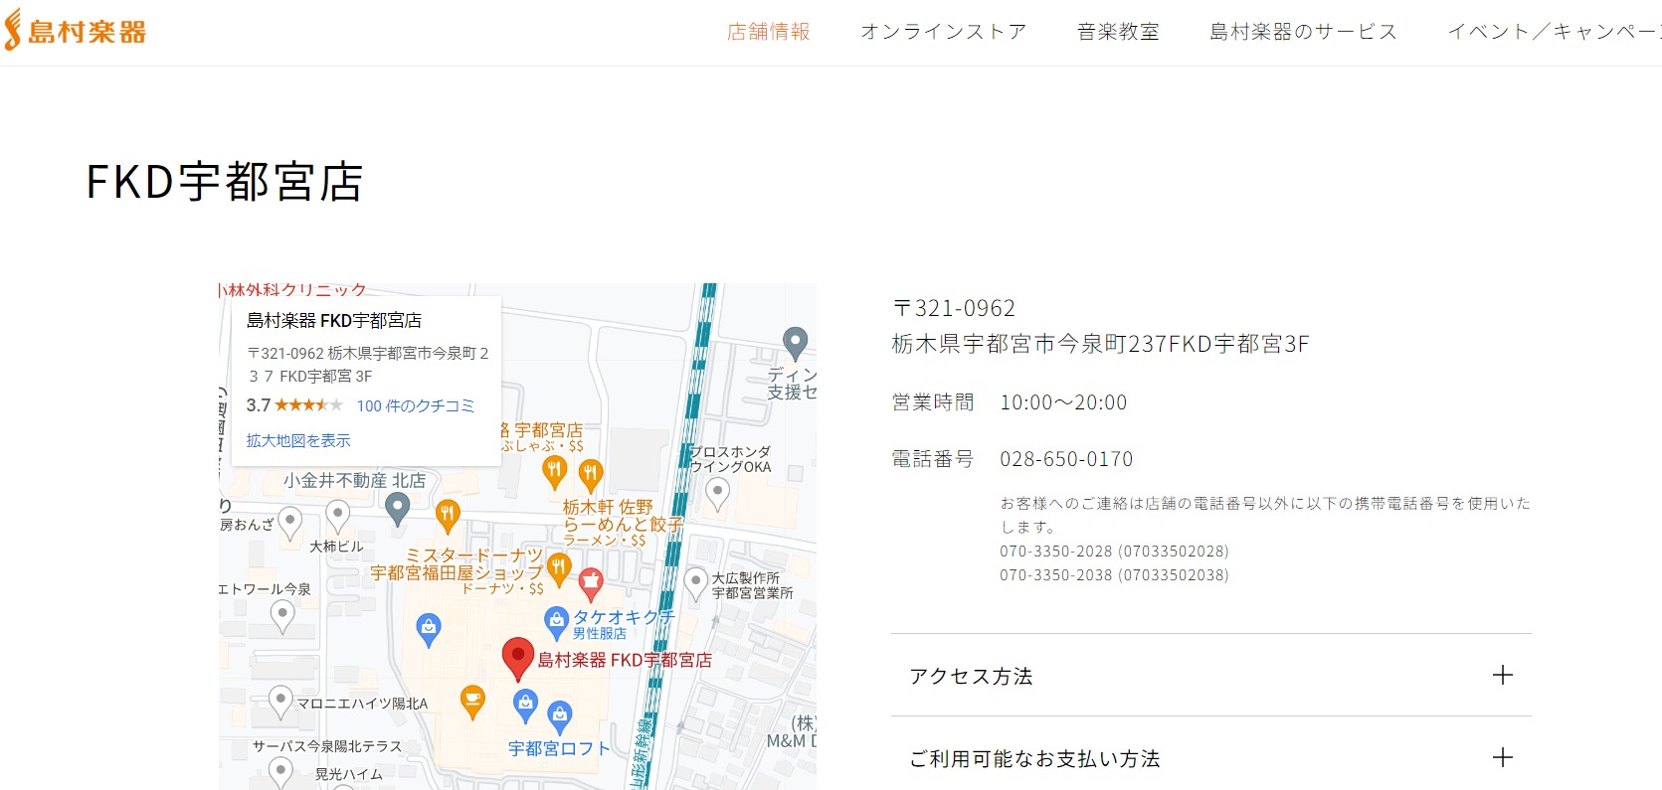
Task: Select the gray pin for 大広製作所 宇都宮営業所
Action: [696, 585]
